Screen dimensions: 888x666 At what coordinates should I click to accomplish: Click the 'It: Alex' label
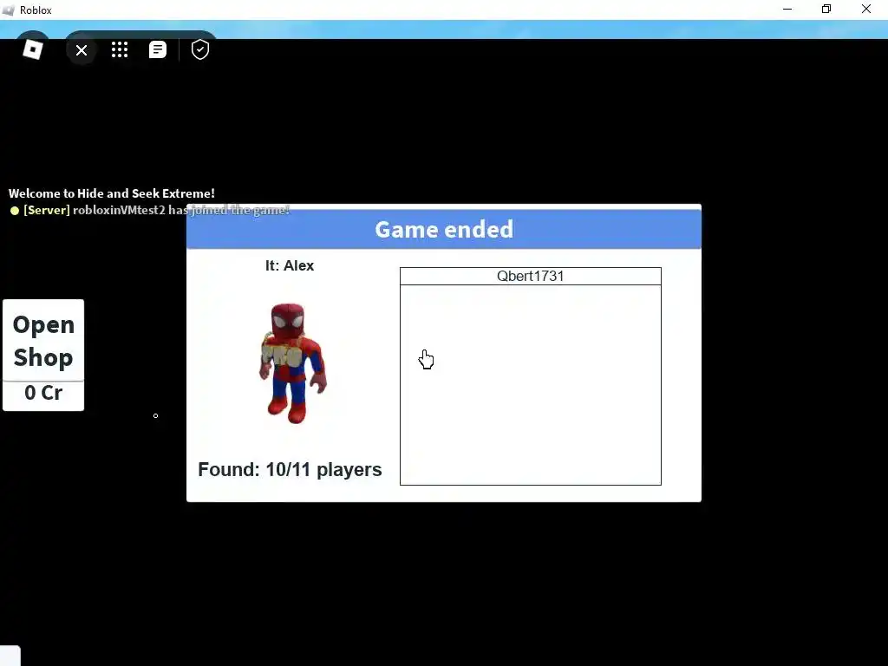(290, 265)
